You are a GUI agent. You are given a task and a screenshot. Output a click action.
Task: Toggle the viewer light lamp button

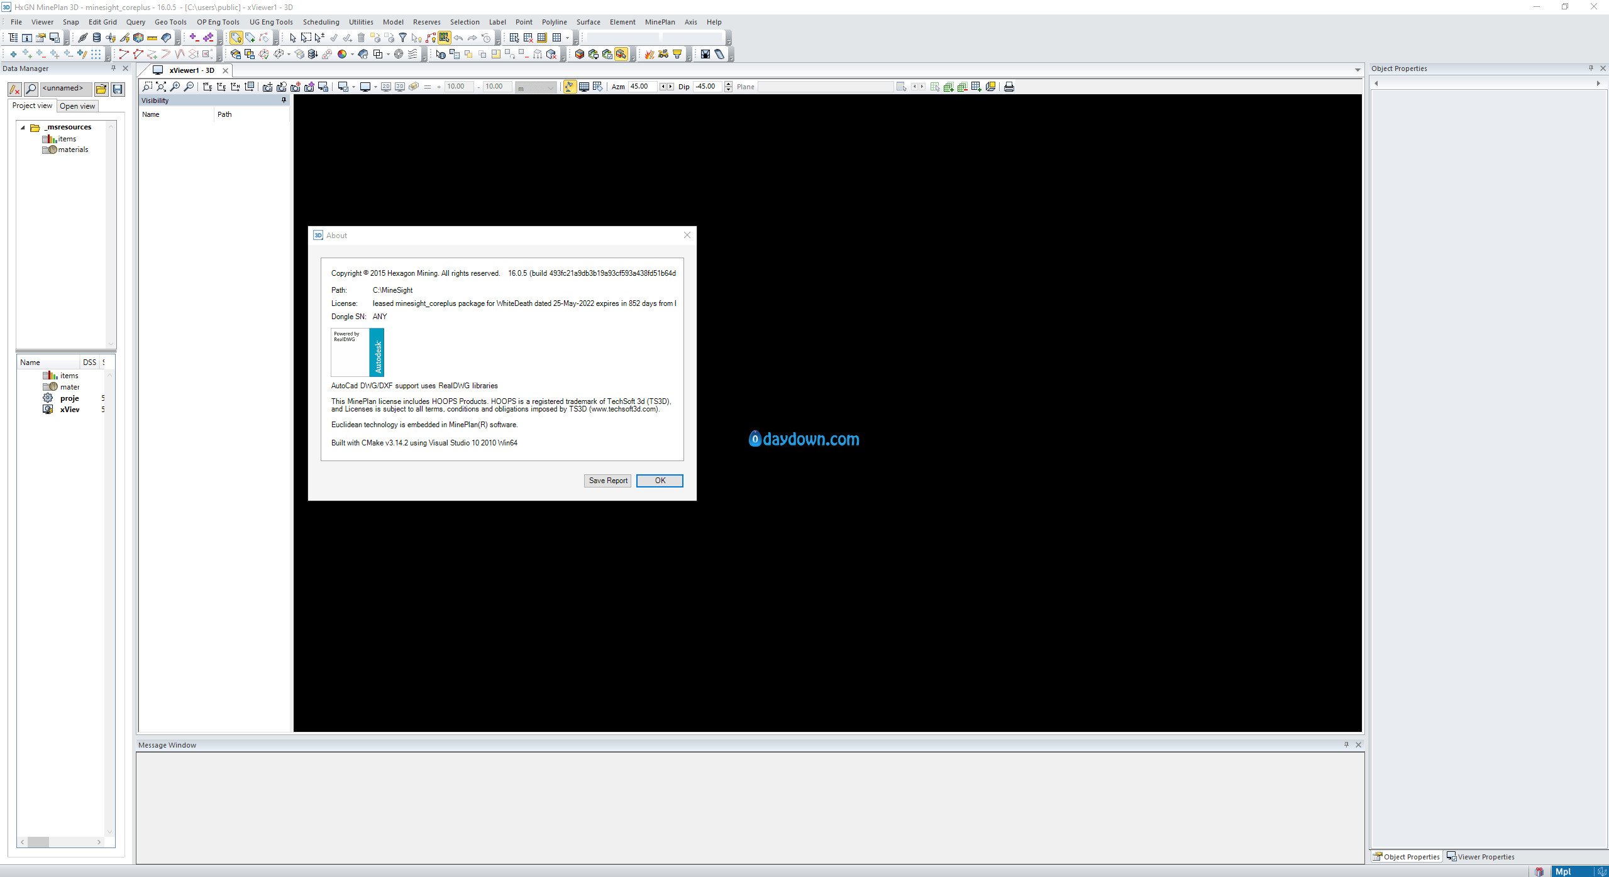(x=569, y=87)
